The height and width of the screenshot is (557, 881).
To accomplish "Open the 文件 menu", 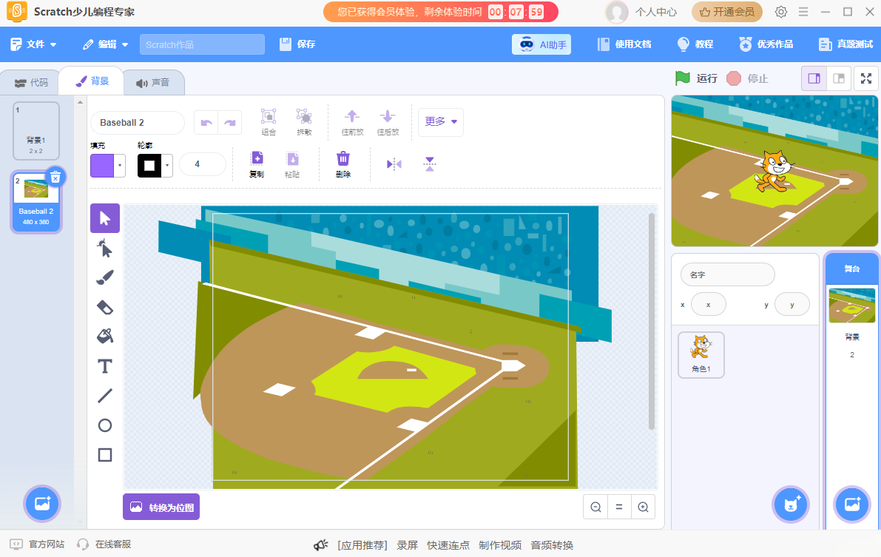I will point(34,44).
